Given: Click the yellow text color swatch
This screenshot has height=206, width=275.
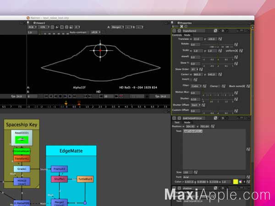Looking at the screenshot, I should click(x=236, y=182).
